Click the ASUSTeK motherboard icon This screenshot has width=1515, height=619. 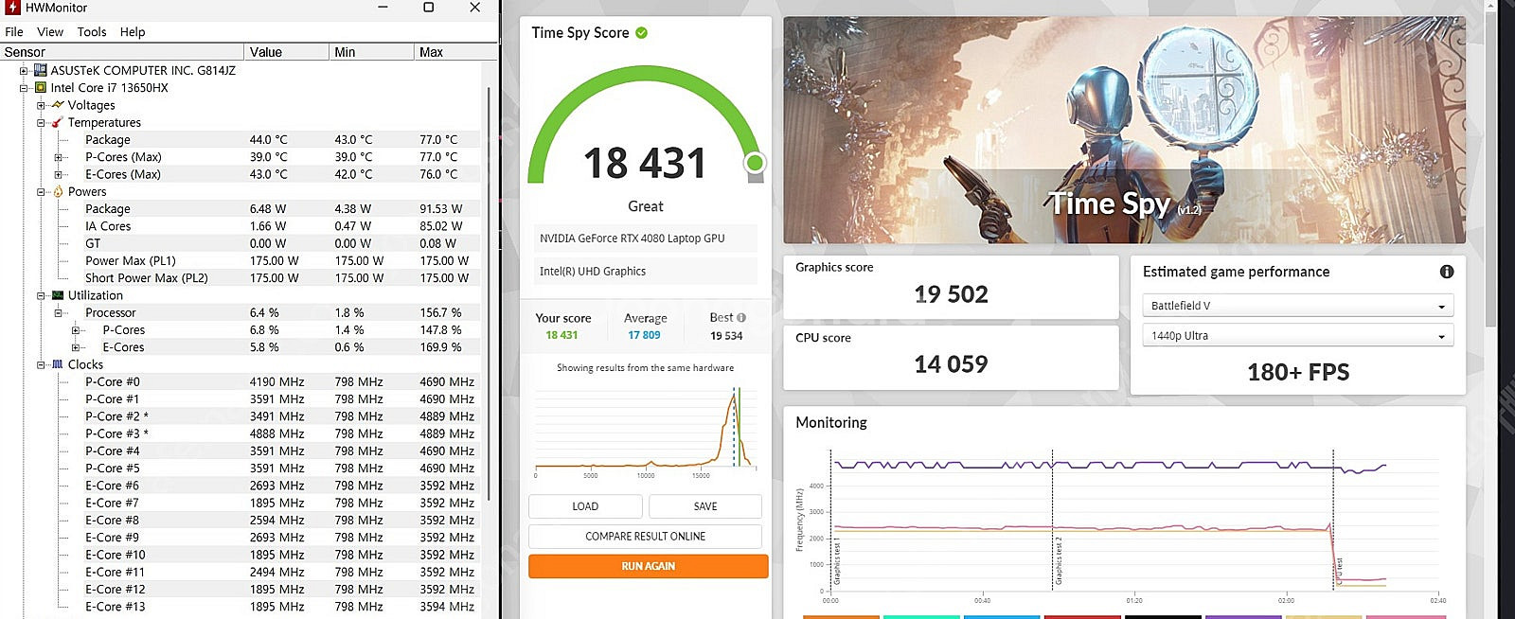41,70
